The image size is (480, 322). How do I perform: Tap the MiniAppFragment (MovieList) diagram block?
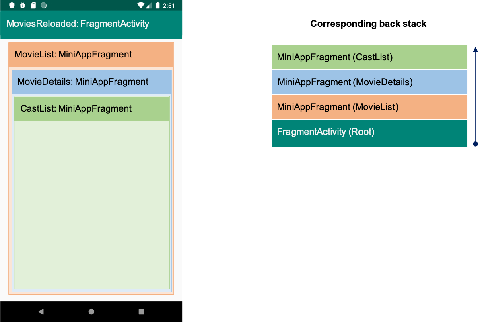pos(369,107)
